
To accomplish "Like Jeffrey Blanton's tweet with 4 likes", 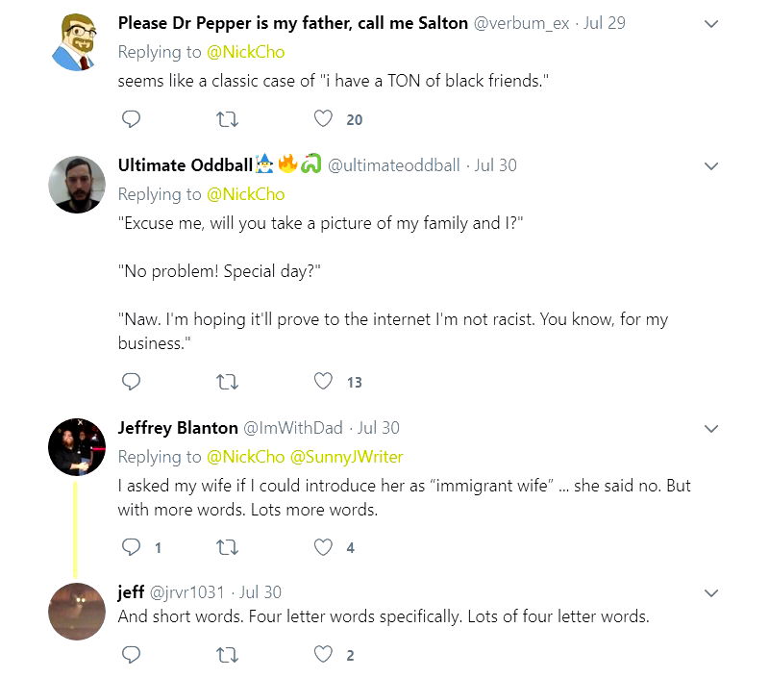I will click(x=324, y=547).
